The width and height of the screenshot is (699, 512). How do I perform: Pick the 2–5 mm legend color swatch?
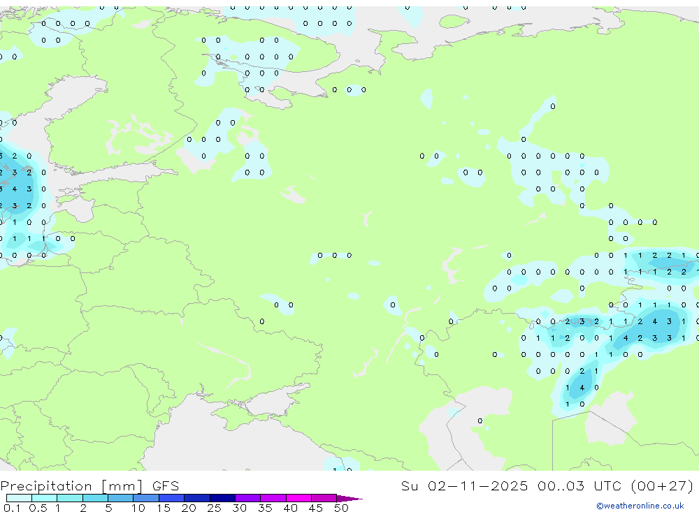pos(95,498)
